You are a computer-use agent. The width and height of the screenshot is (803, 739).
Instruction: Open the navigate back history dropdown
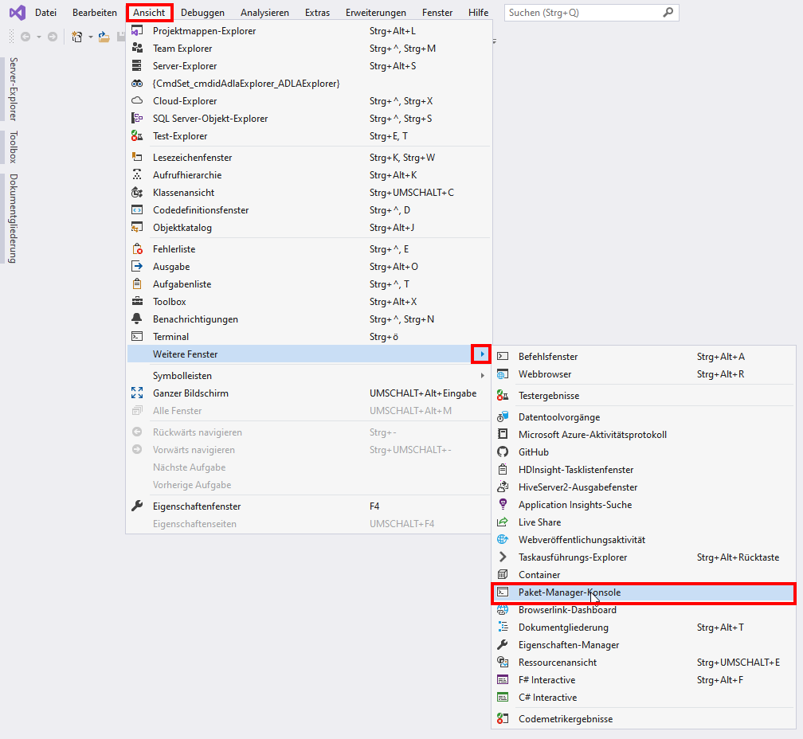click(x=39, y=37)
